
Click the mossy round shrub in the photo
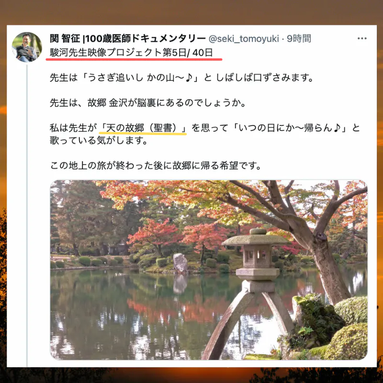point(351,311)
